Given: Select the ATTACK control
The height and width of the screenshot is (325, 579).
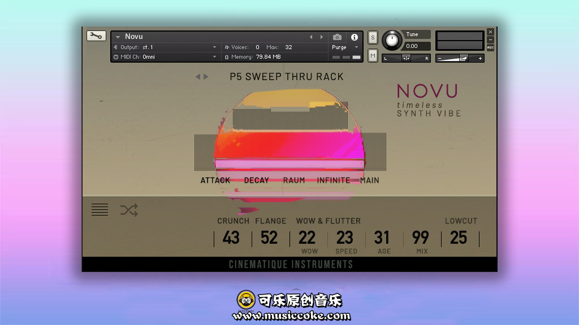Looking at the screenshot, I should coord(215,180).
